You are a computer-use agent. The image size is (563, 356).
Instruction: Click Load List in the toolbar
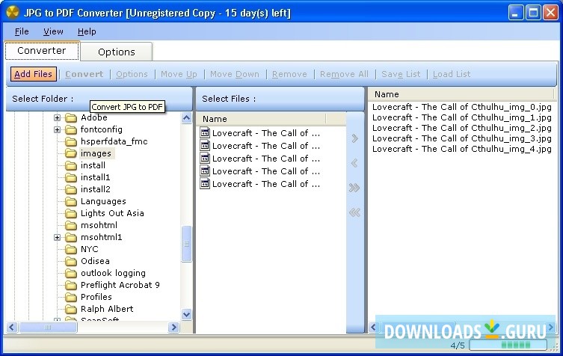[452, 74]
